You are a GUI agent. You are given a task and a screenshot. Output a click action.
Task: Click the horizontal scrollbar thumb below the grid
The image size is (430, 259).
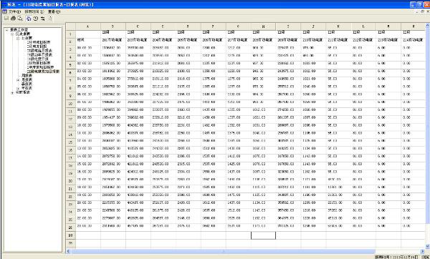tap(223, 251)
